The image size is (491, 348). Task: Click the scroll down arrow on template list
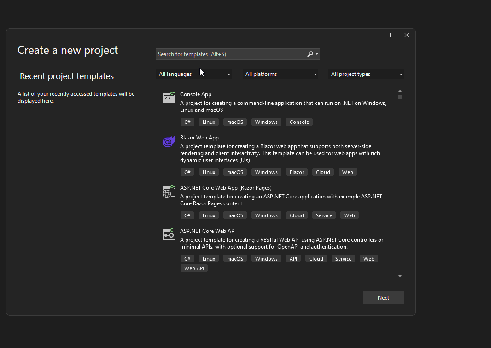400,275
